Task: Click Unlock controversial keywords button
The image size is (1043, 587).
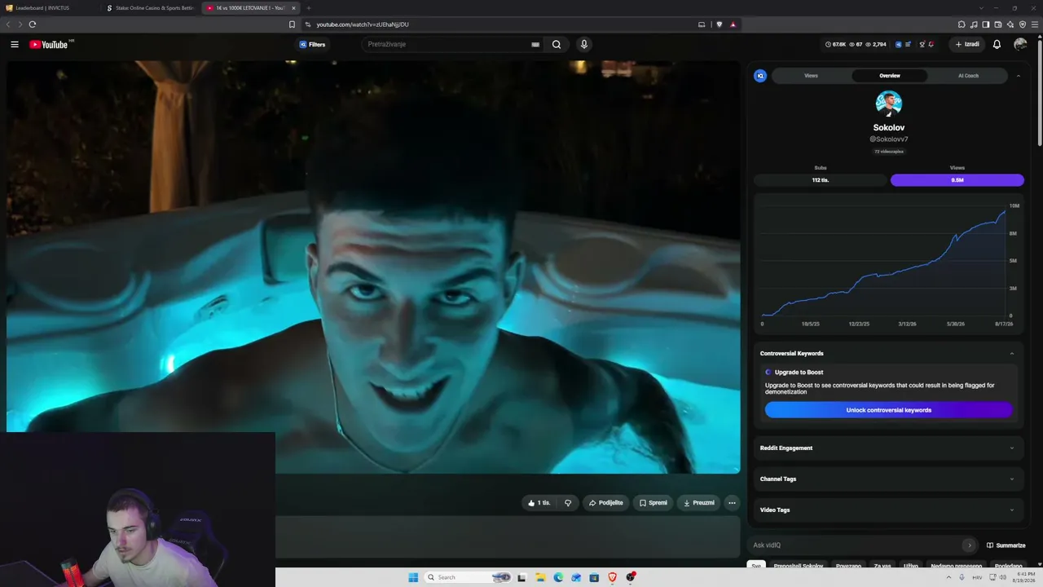Action: coord(889,410)
